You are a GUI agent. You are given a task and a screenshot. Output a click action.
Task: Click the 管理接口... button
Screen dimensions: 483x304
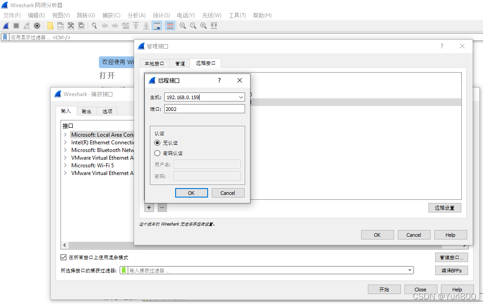point(451,257)
